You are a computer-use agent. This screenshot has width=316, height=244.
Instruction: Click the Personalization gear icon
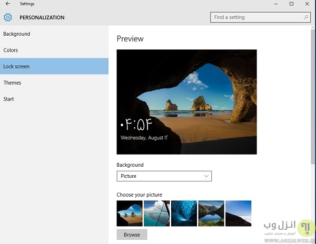click(7, 17)
